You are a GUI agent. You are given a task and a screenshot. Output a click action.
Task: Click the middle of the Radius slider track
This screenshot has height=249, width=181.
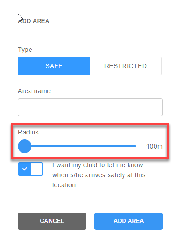[x=77, y=146]
